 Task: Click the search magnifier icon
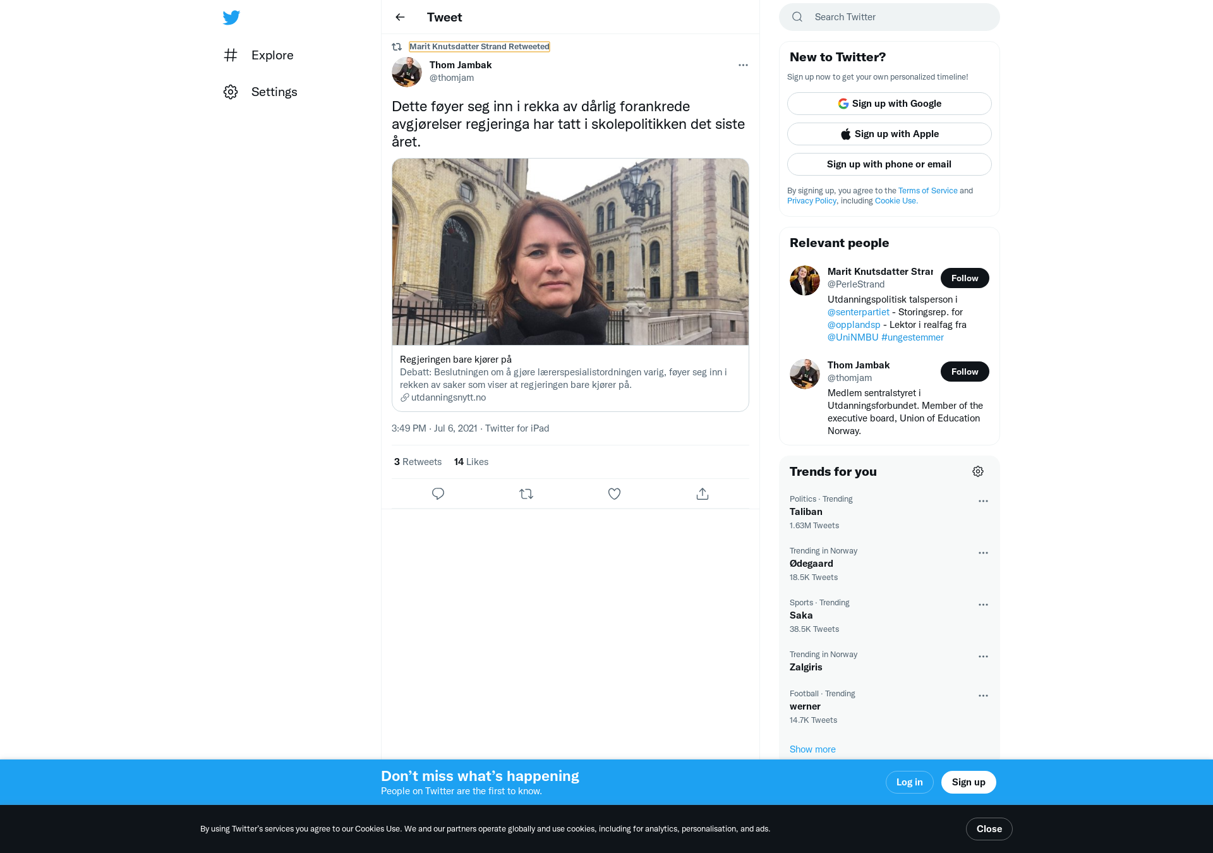[797, 17]
